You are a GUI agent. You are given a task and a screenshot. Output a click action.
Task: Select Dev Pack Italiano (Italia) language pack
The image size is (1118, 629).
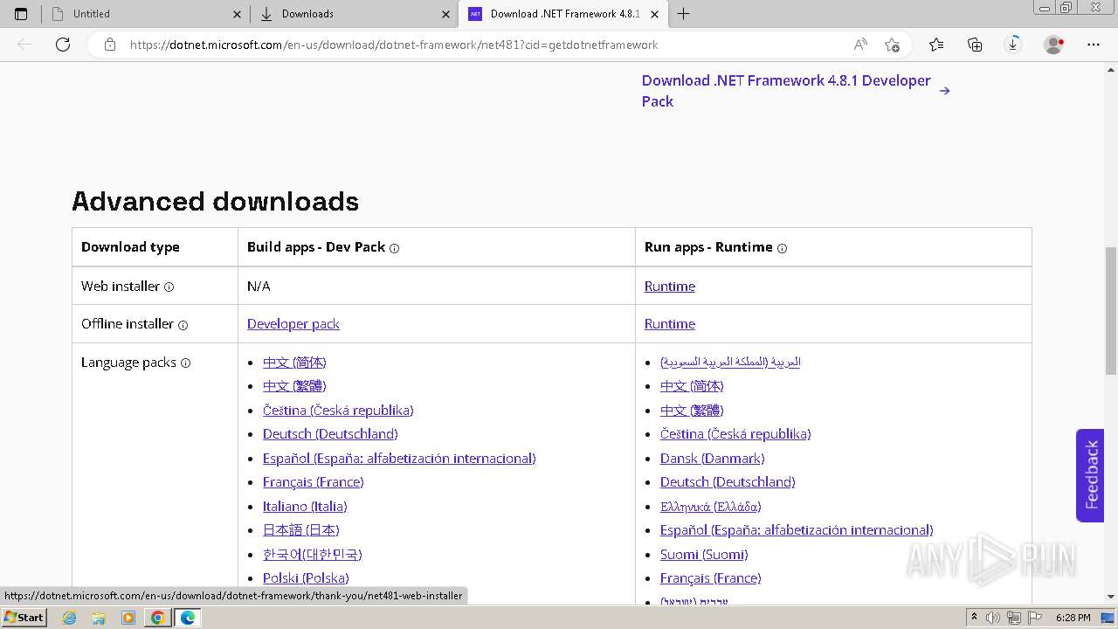[305, 506]
